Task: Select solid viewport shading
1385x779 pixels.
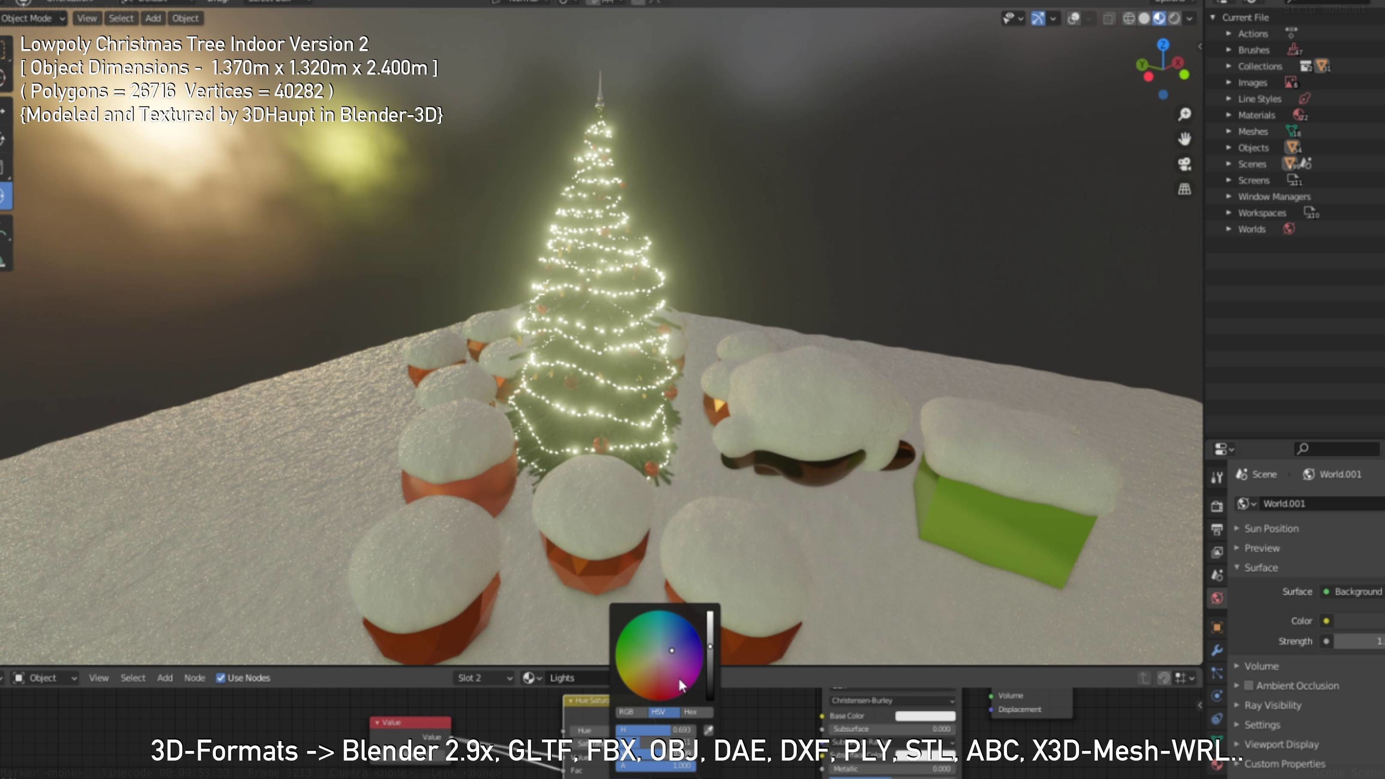Action: [1144, 19]
